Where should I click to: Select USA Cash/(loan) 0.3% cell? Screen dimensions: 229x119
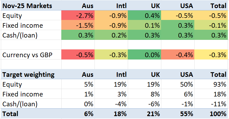point(178,35)
